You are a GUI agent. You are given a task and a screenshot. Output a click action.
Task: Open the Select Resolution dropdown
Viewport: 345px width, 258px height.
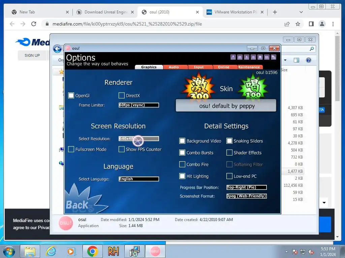click(139, 139)
